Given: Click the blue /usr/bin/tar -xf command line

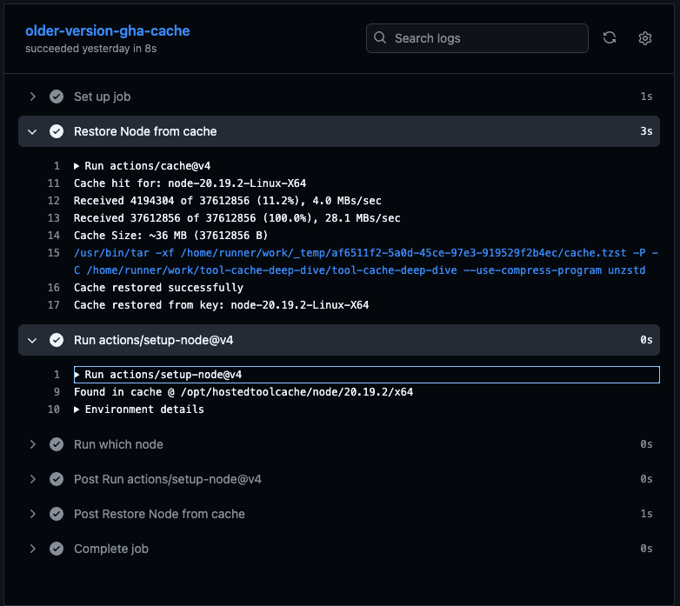Looking at the screenshot, I should 366,262.
